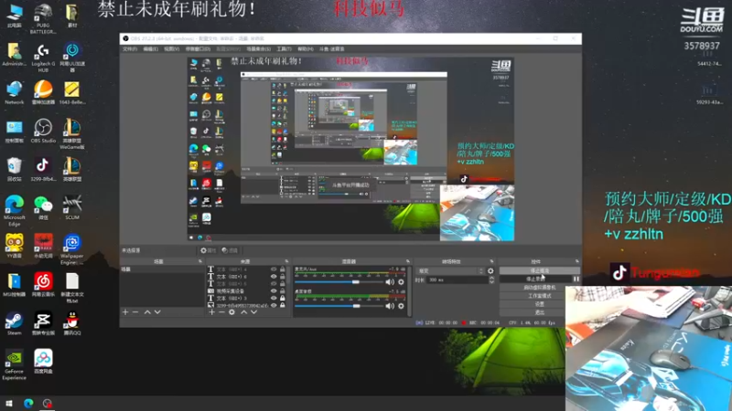Click the 300 ms duration input field

[x=457, y=280]
